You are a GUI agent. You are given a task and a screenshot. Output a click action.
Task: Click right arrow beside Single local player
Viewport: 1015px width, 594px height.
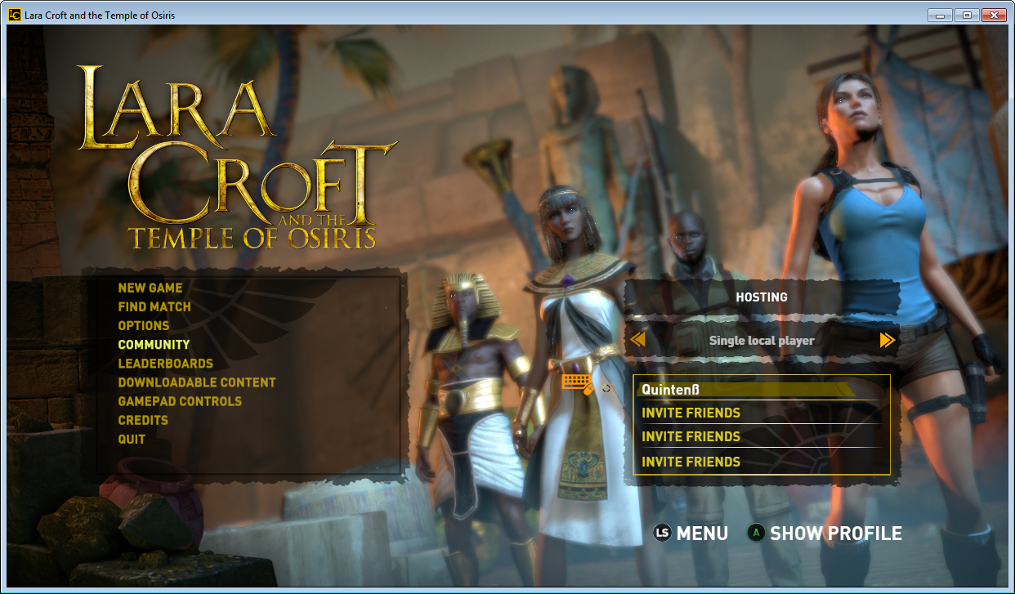pos(888,340)
